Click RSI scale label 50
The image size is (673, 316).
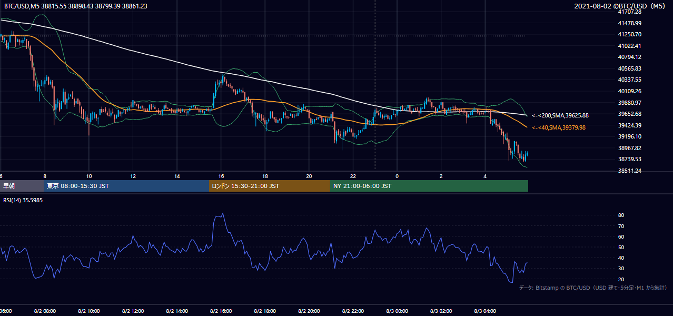[621, 247]
